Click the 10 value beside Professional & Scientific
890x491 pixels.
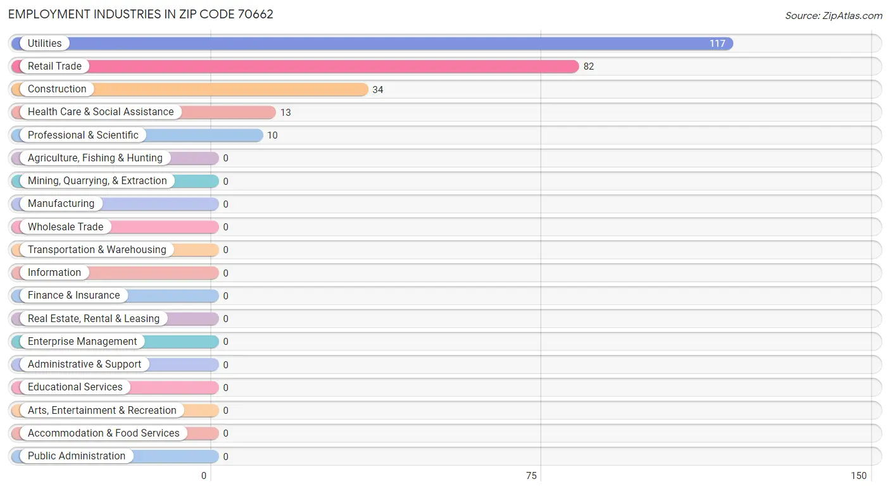(x=272, y=135)
